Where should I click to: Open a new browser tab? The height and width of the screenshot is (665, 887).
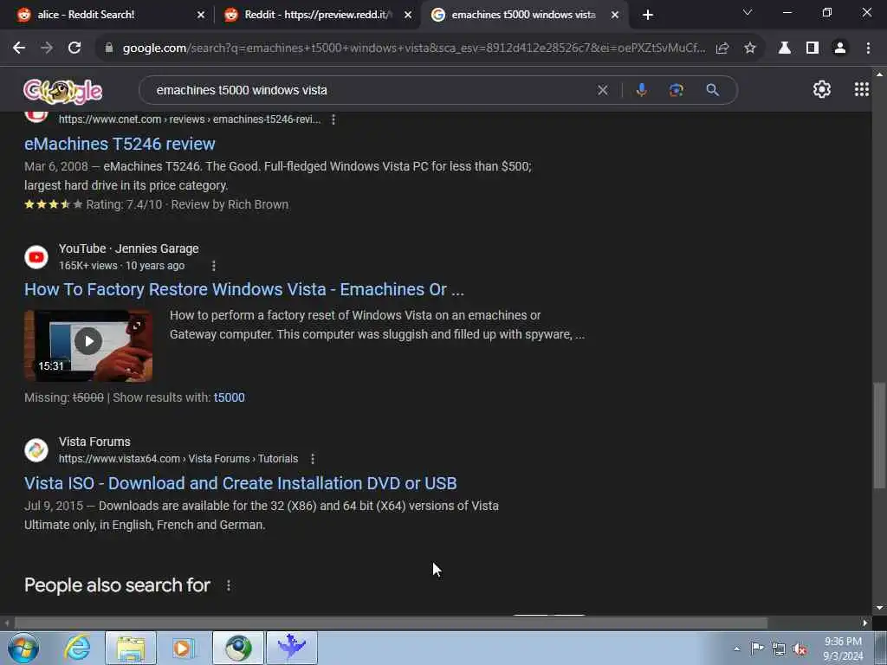point(648,15)
